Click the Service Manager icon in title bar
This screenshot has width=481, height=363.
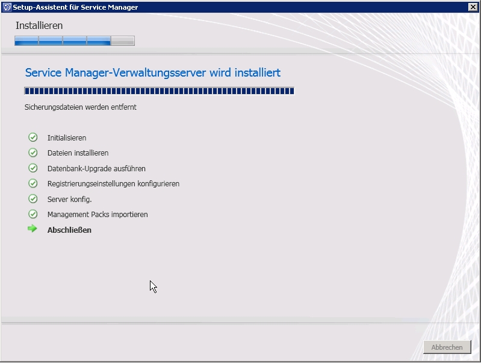pos(7,7)
